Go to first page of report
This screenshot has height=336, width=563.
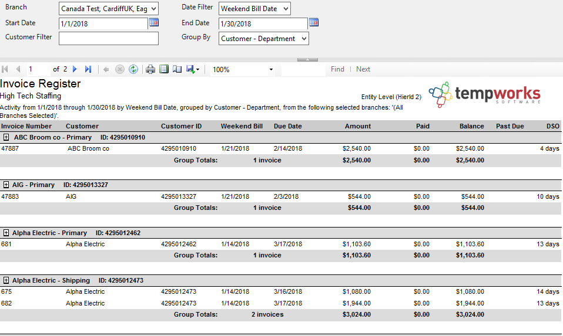(x=5, y=69)
